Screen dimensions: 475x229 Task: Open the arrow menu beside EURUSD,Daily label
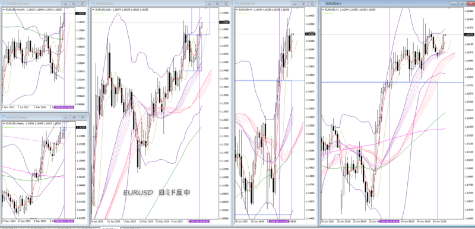(93, 9)
